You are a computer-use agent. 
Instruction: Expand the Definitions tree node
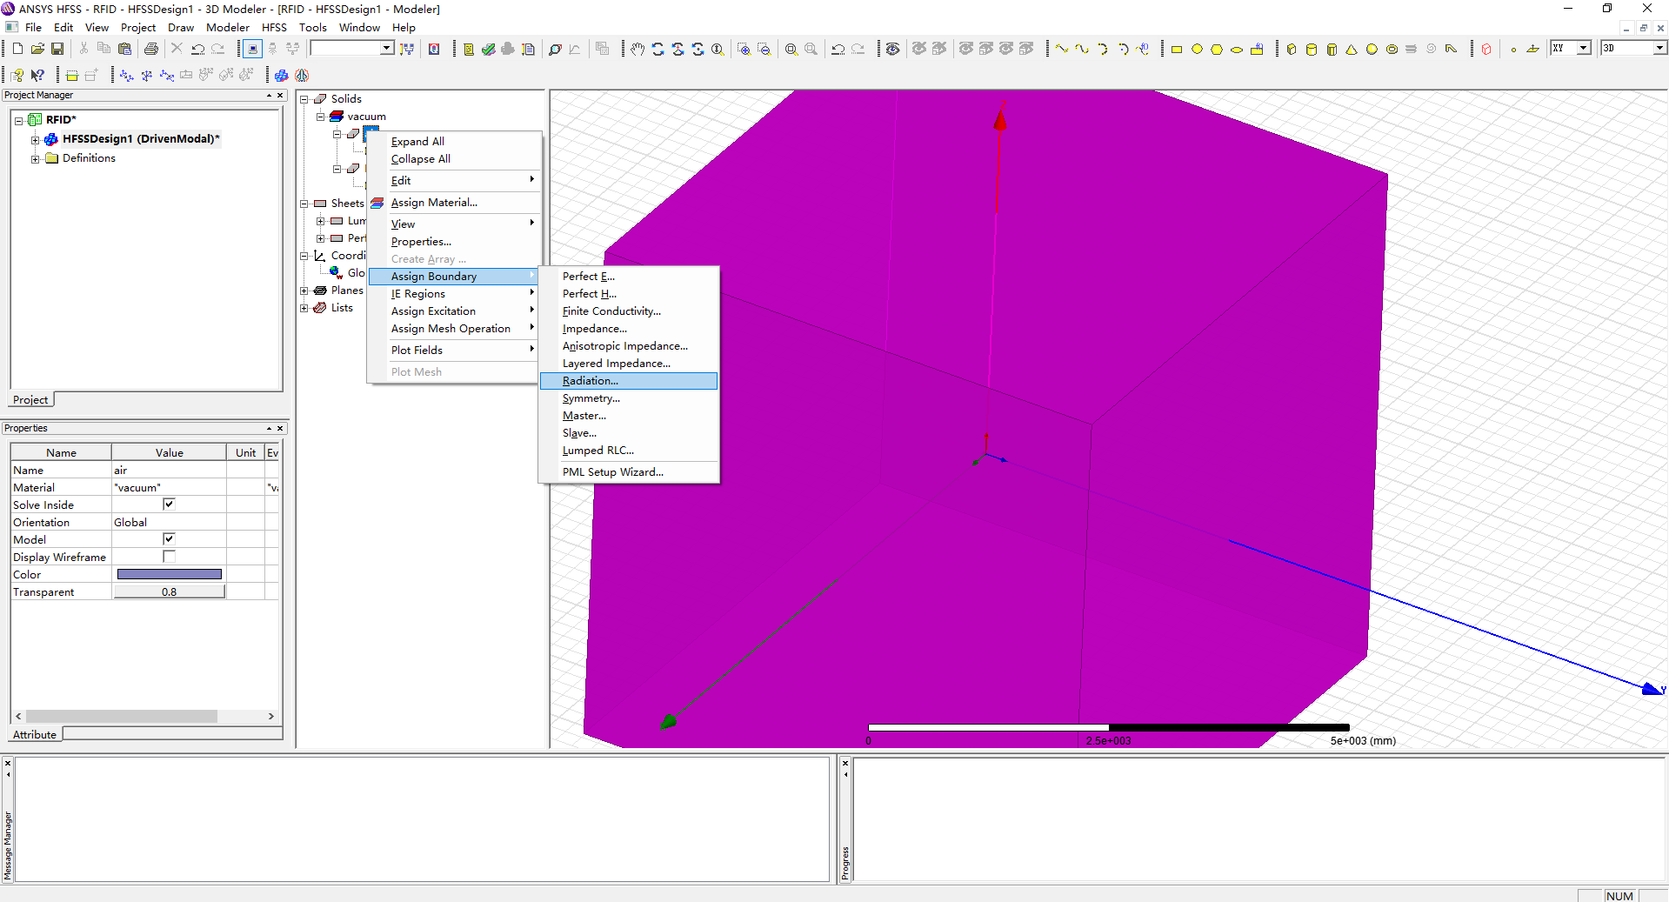tap(36, 158)
